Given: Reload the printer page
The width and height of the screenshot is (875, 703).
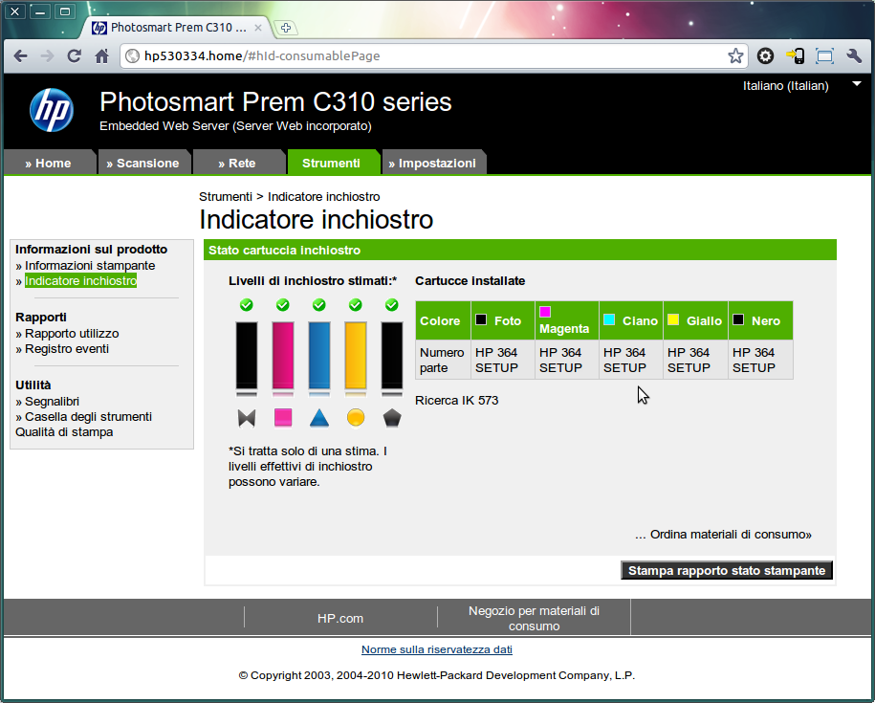Looking at the screenshot, I should [75, 55].
